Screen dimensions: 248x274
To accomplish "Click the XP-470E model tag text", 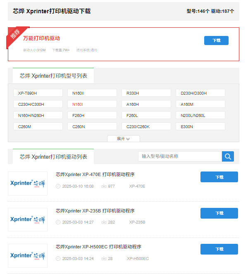I will (x=137, y=186).
